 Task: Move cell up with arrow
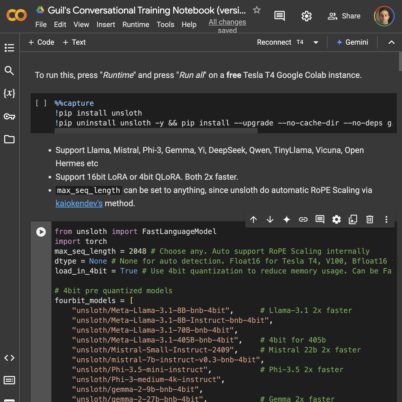(x=253, y=219)
